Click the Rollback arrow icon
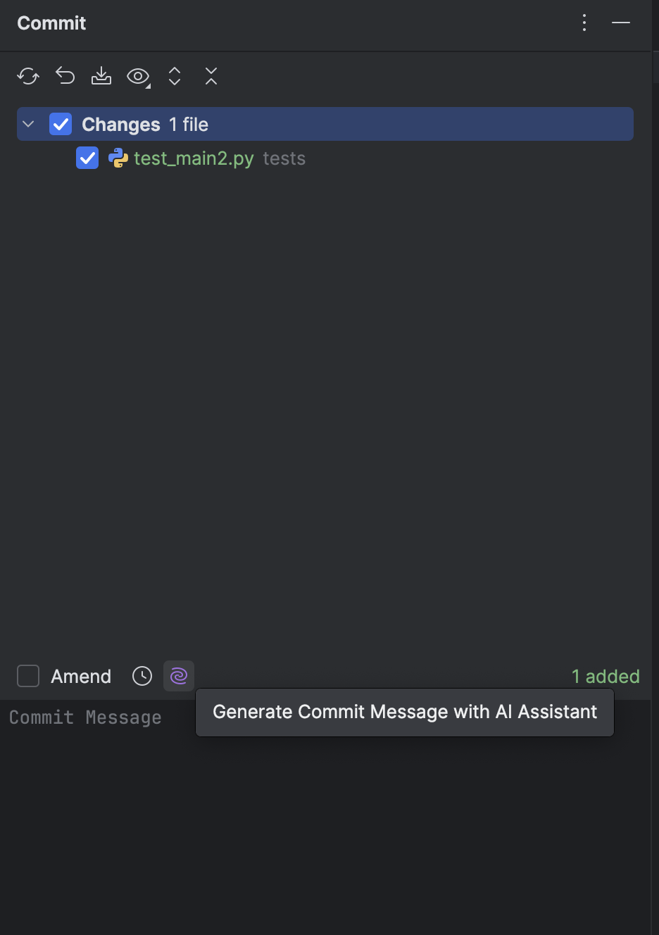This screenshot has width=659, height=935. (65, 76)
